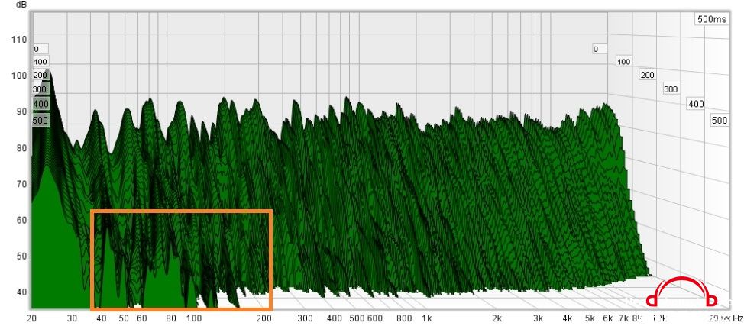The image size is (744, 326).
Task: Click the right-side 100 time axis label
Action: click(623, 62)
